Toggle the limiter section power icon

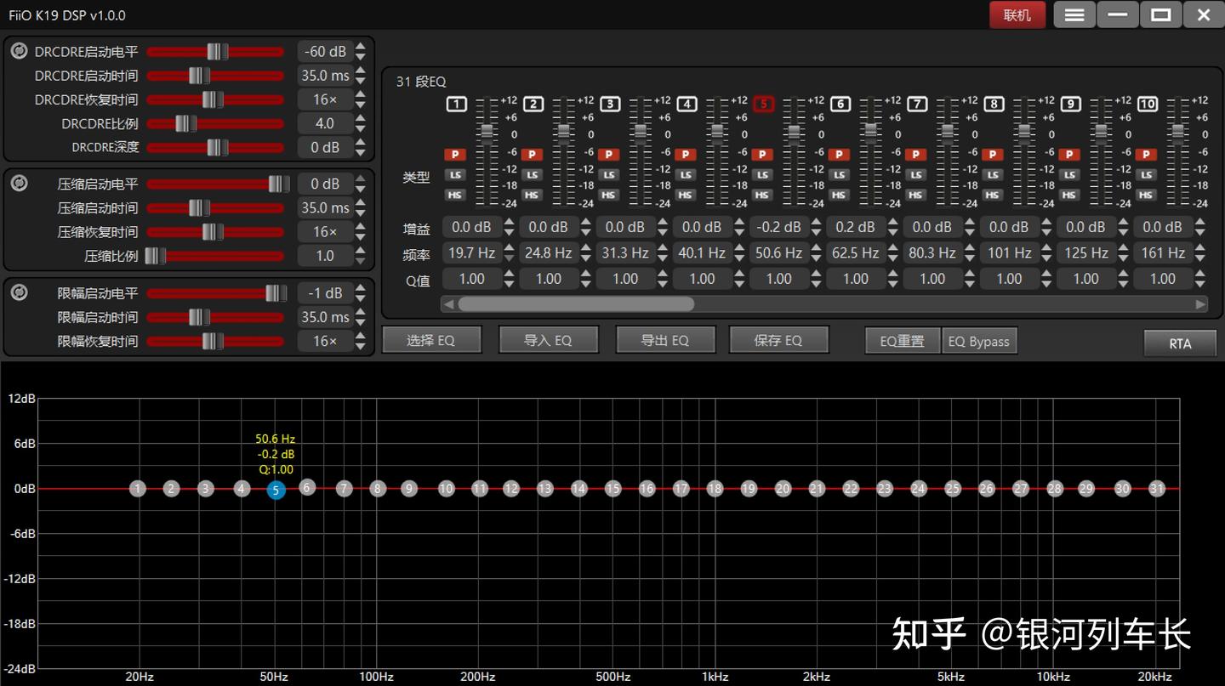[x=19, y=292]
